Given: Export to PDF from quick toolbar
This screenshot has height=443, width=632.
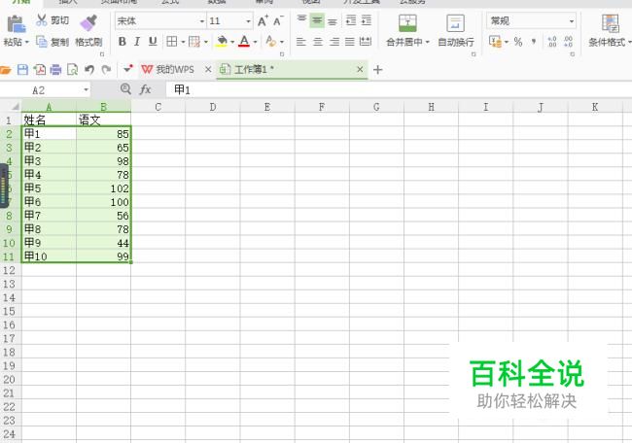Looking at the screenshot, I should coord(40,70).
